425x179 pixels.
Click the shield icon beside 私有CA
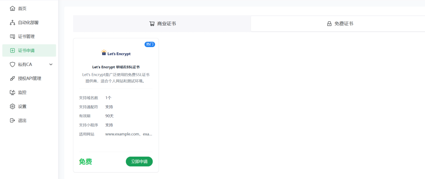click(x=12, y=64)
